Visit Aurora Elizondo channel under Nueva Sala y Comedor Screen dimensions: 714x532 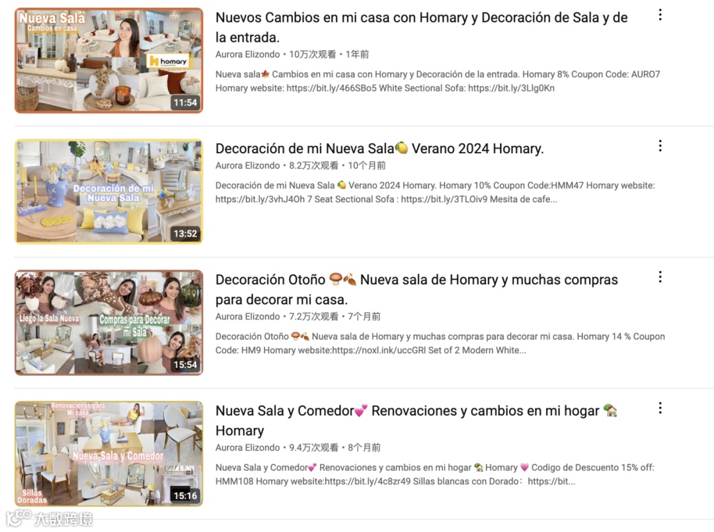point(248,447)
